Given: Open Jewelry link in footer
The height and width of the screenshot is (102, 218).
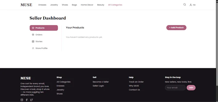Looking at the screenshot, I should coord(60,90).
